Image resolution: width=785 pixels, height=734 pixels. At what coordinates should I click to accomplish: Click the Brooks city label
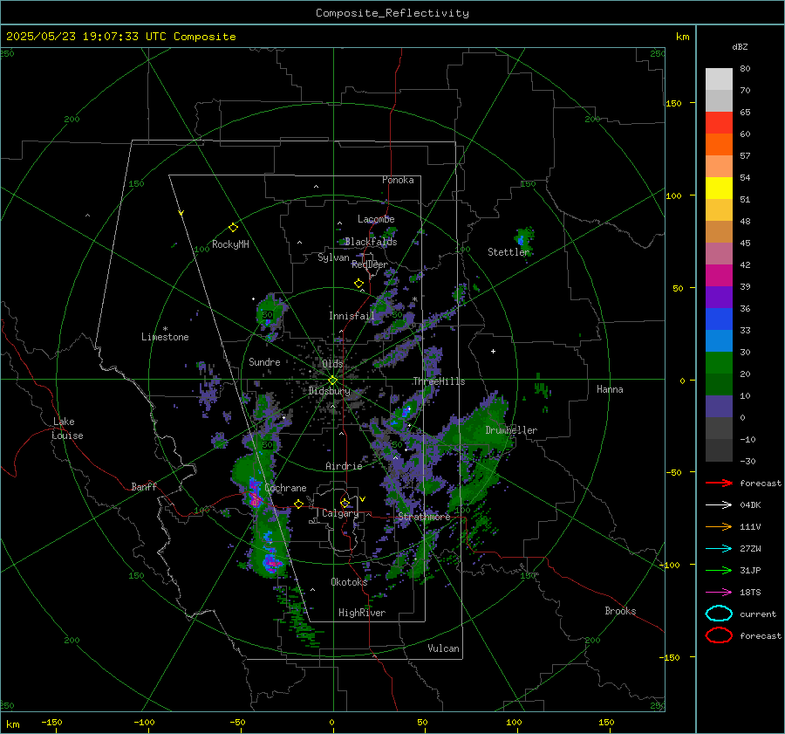(x=620, y=611)
